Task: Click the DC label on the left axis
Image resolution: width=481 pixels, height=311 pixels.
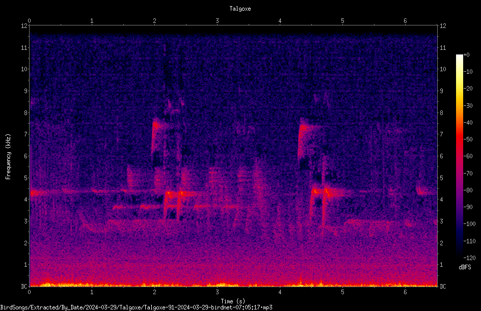Action: (x=24, y=286)
